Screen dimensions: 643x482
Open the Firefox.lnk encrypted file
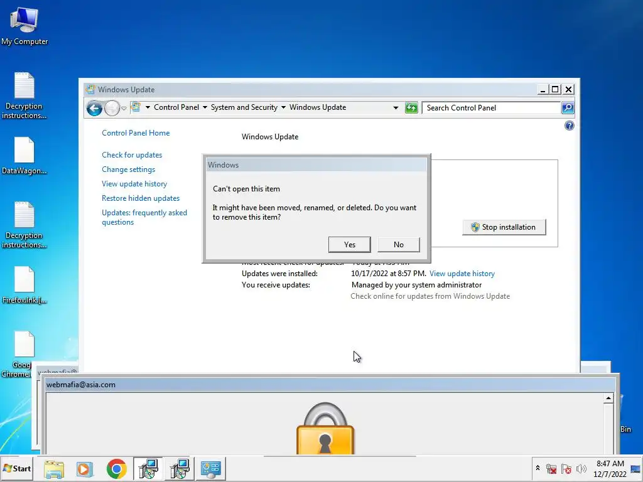pyautogui.click(x=24, y=286)
